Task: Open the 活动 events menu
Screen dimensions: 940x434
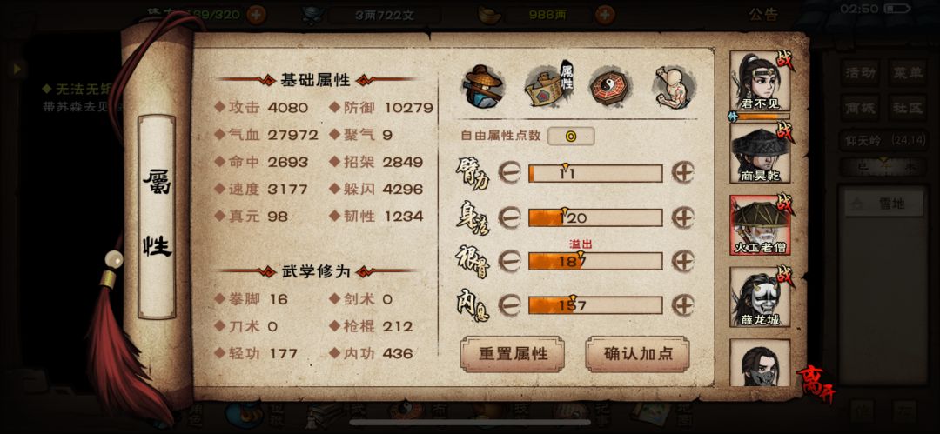Action: coord(860,73)
